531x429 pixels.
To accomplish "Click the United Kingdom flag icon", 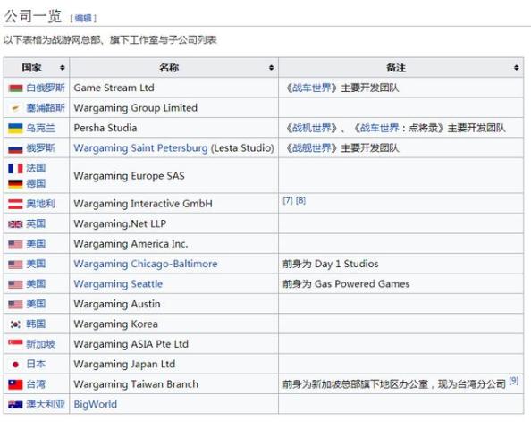I will 15,224.
